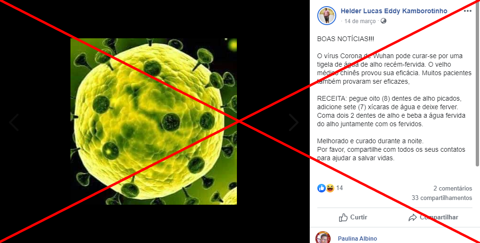This screenshot has width=480, height=243.
Task: Share the post with Compartilhar
Action: click(433, 217)
